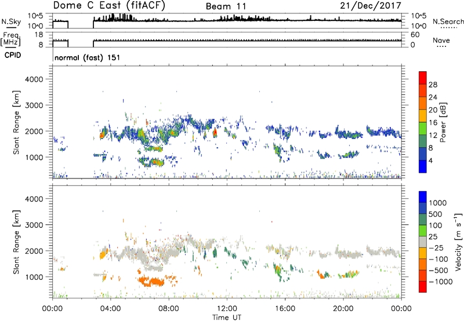Click the '3000' tick of the velocity panel

(34, 225)
